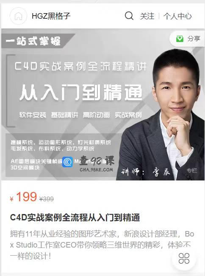The width and height of the screenshot is (205, 276).
Task: Tap the 实战案例 label on banner
Action: tap(128, 115)
